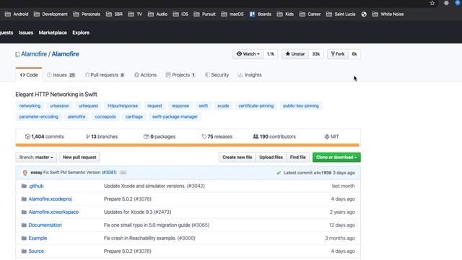
Task: Open the Development bookmarks folder
Action: 51,14
